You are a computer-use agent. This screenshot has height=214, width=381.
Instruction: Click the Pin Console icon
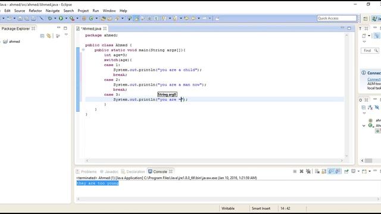coord(346,171)
